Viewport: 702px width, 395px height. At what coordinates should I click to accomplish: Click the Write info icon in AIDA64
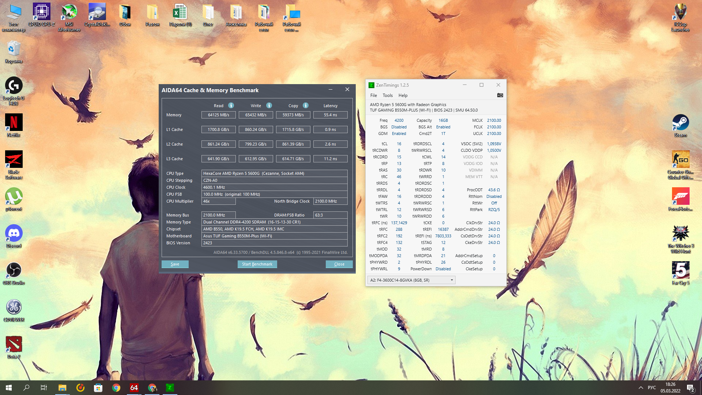coord(269,105)
